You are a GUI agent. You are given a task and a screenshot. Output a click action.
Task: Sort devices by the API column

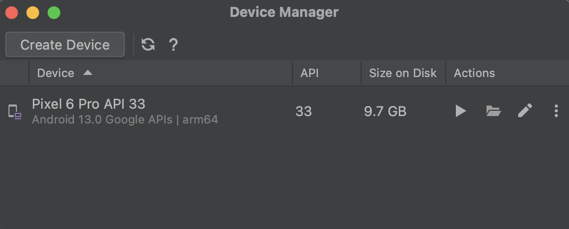point(310,73)
